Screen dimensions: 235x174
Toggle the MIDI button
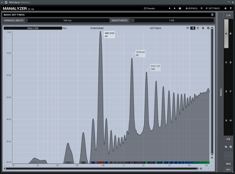point(228,164)
